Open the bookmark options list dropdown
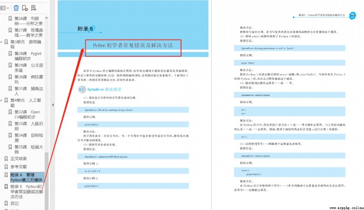The image size is (364, 210). (5, 8)
